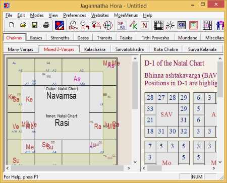The image size is (227, 183).
Task: Click the SAV label in ashtakavarga table
Action: point(166,114)
